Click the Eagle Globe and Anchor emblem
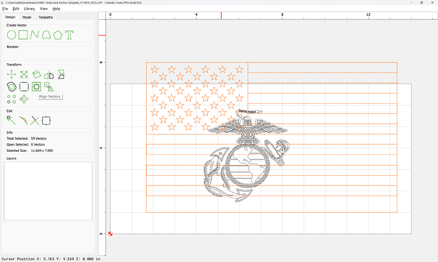 coord(246,158)
